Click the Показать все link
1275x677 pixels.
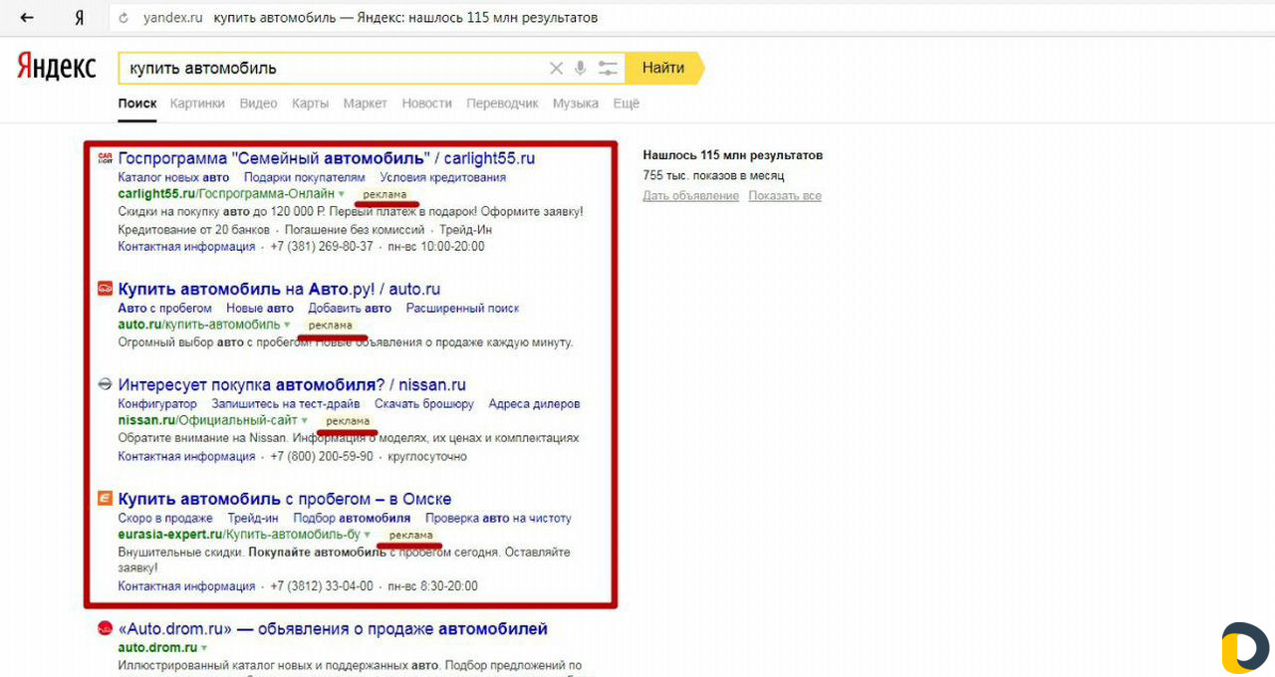coord(785,196)
